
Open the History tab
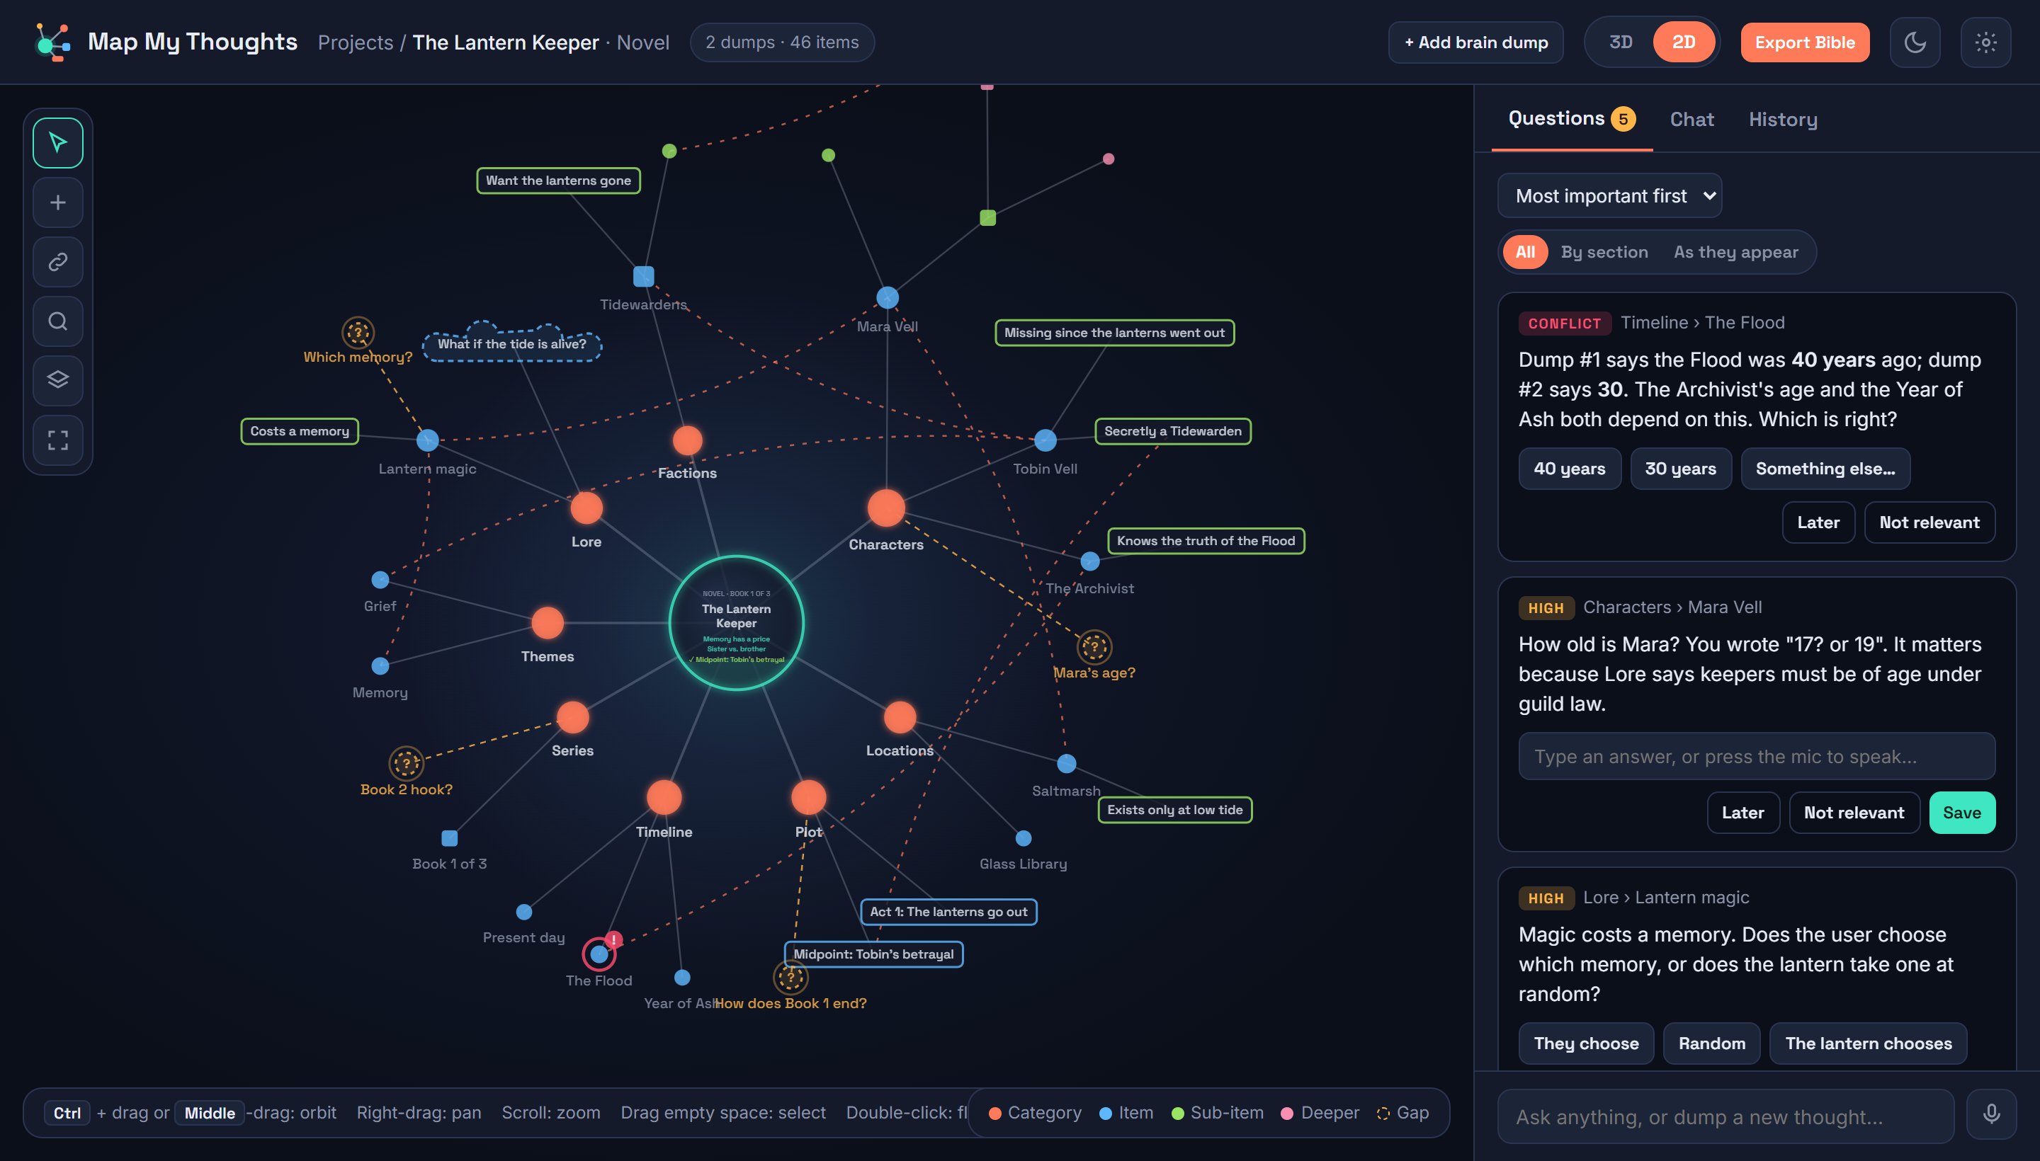[1782, 119]
